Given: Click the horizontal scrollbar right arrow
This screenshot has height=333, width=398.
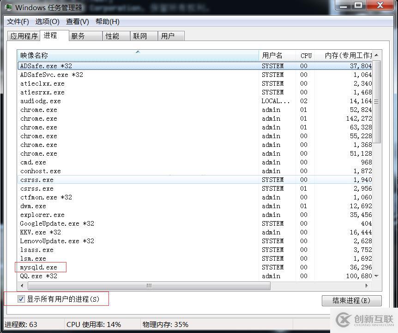Looking at the screenshot, I should click(367, 286).
